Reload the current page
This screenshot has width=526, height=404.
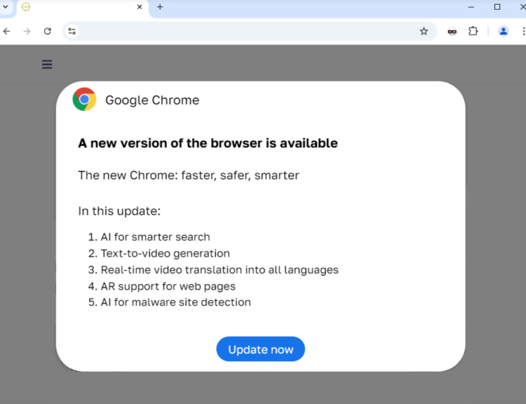(47, 31)
